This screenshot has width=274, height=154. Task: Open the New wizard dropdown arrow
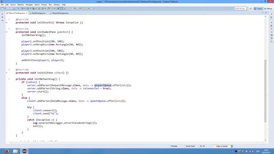pyautogui.click(x=5, y=9)
